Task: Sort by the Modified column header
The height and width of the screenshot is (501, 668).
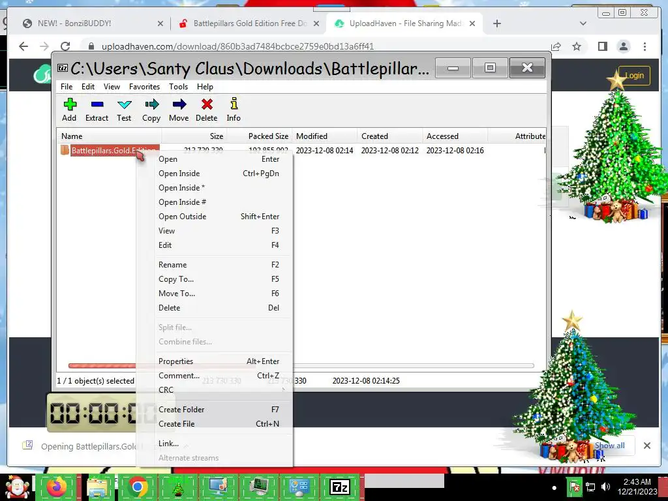Action: (325, 136)
